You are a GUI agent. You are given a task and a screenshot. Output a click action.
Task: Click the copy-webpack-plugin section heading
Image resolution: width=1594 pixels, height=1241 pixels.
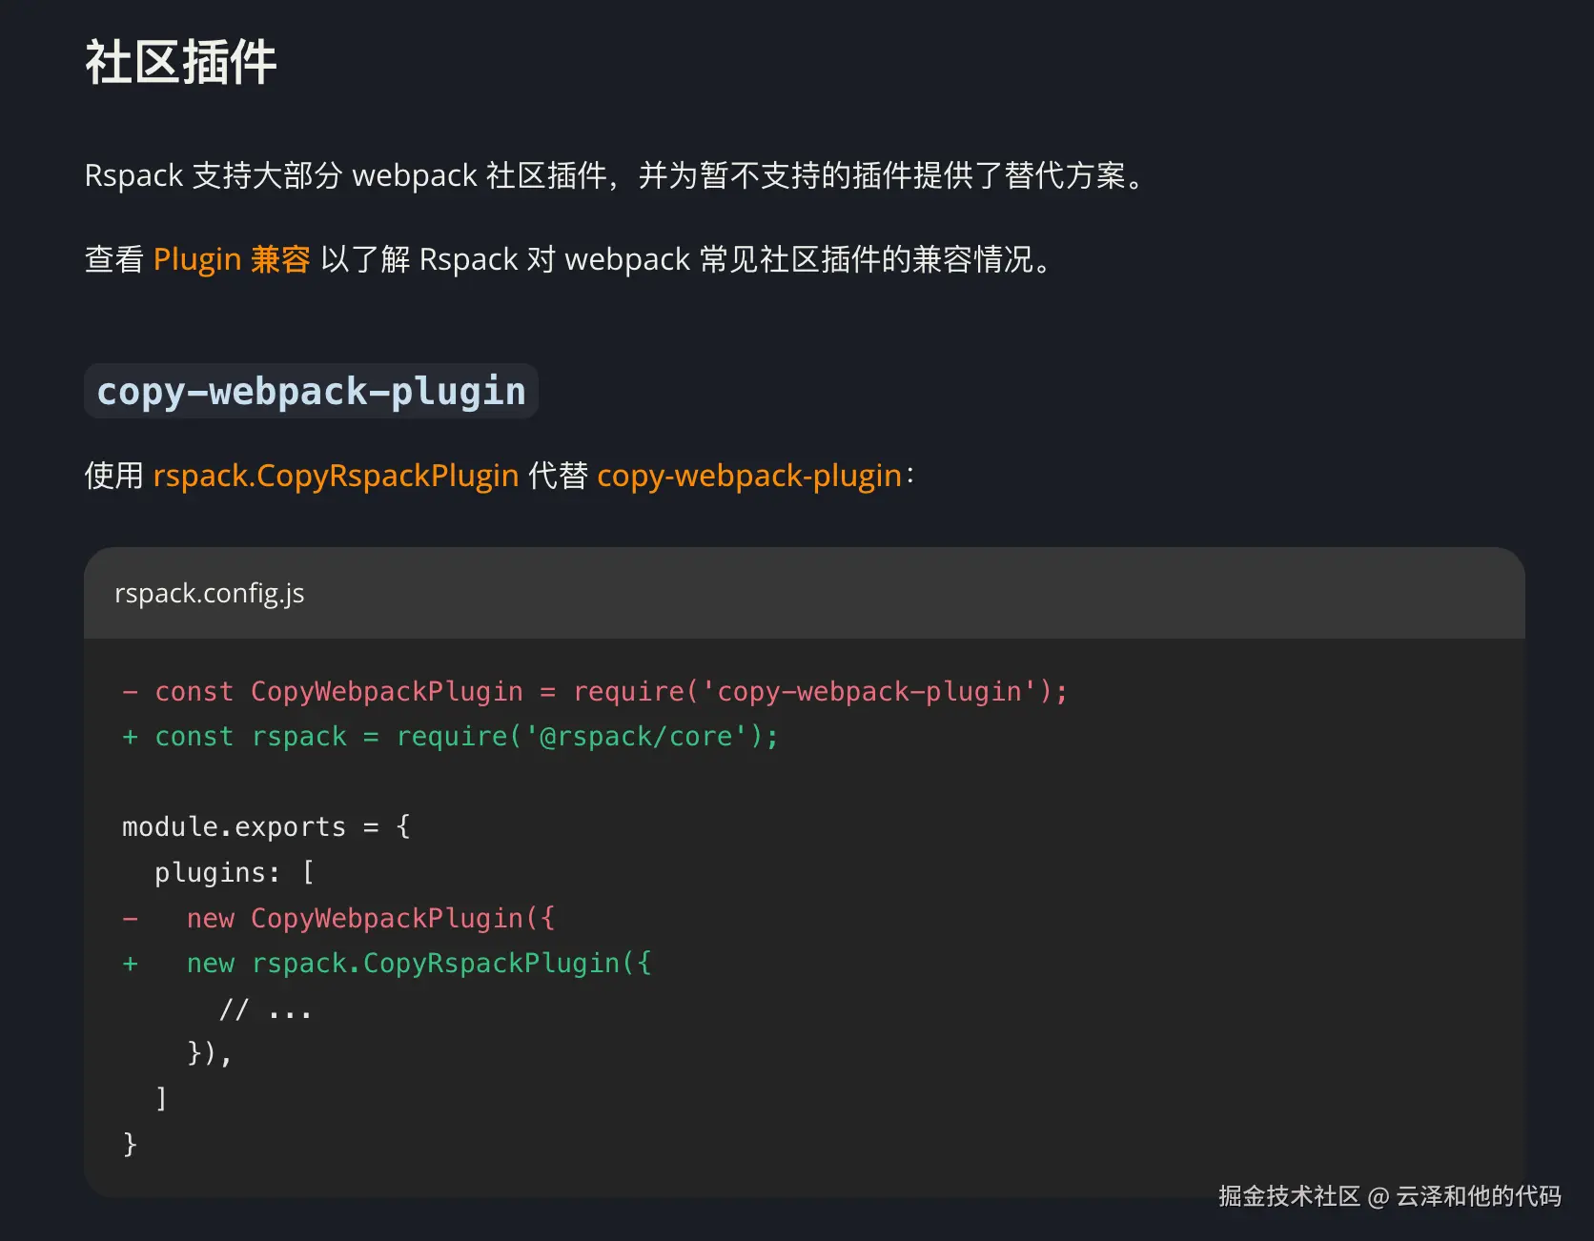(x=311, y=392)
